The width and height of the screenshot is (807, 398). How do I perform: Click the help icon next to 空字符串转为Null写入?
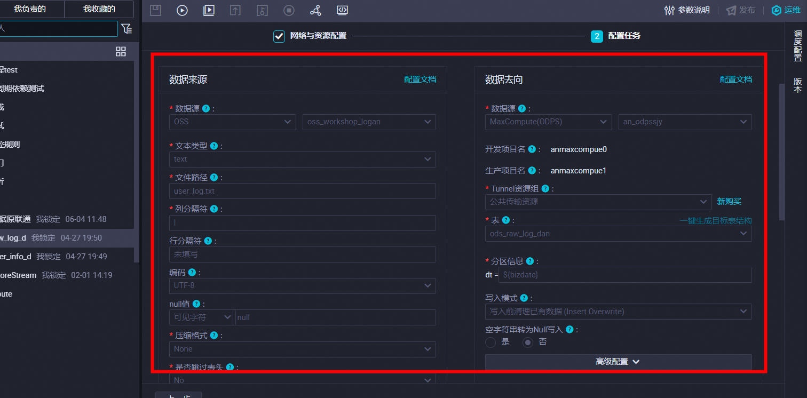click(x=569, y=330)
